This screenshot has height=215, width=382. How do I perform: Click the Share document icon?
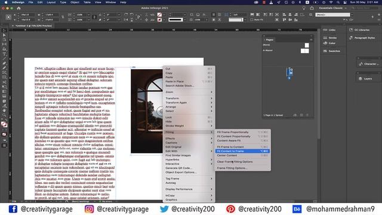[312, 8]
